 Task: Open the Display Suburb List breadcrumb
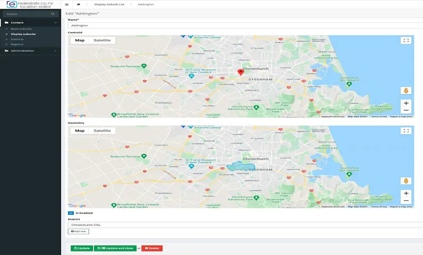point(109,4)
